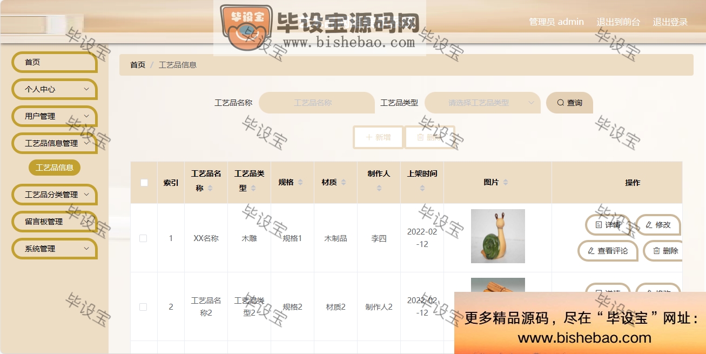The height and width of the screenshot is (354, 706).
Task: Click the 规格1 cell
Action: click(292, 238)
